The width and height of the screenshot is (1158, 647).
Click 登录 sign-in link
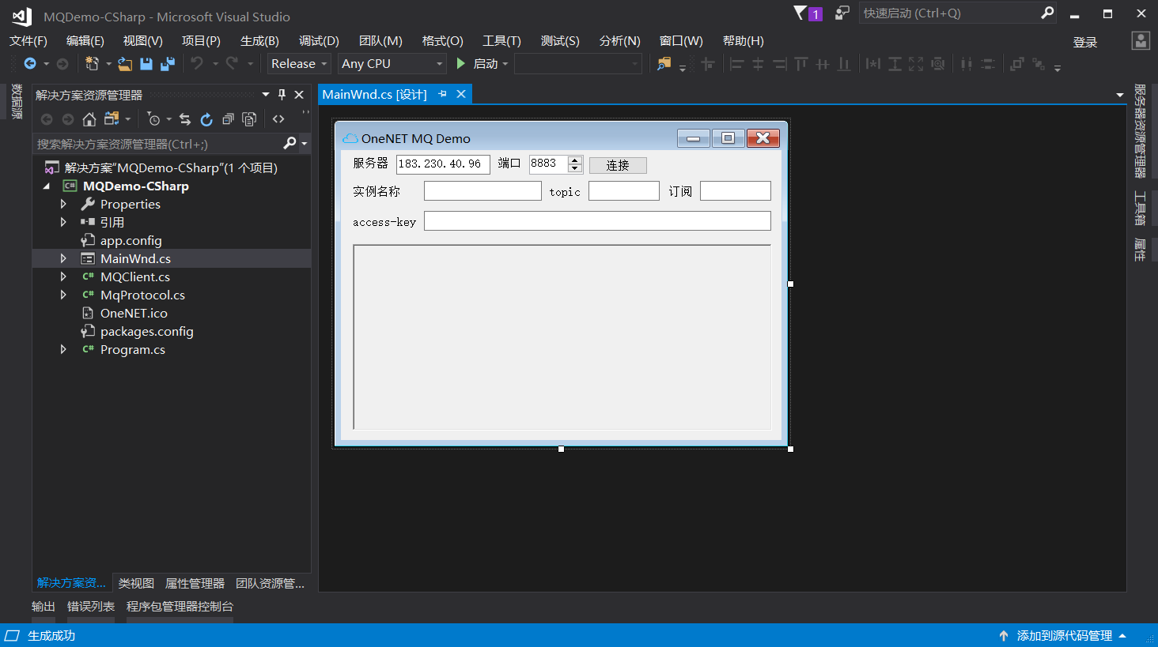pos(1084,43)
